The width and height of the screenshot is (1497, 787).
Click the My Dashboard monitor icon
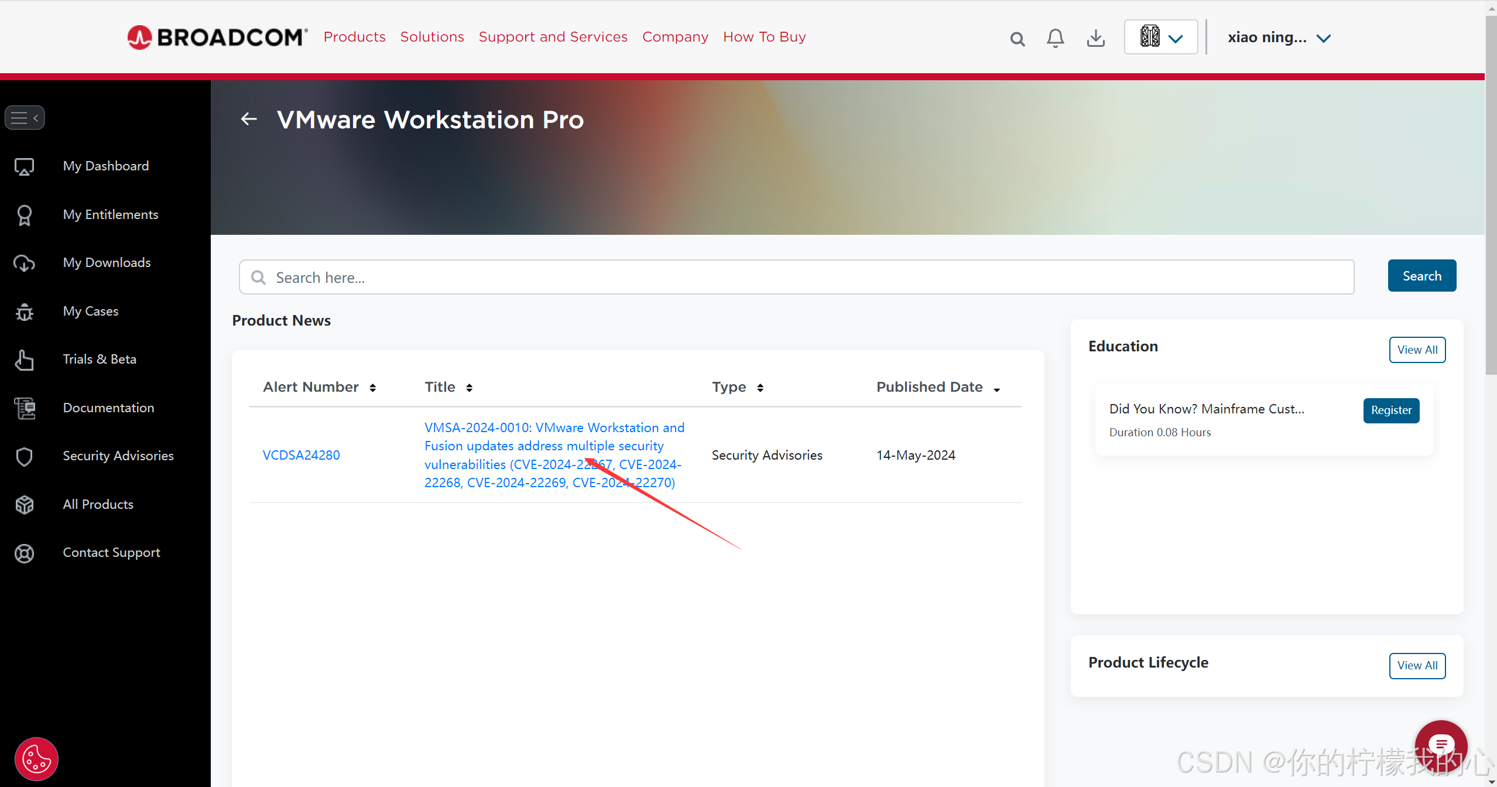point(24,167)
